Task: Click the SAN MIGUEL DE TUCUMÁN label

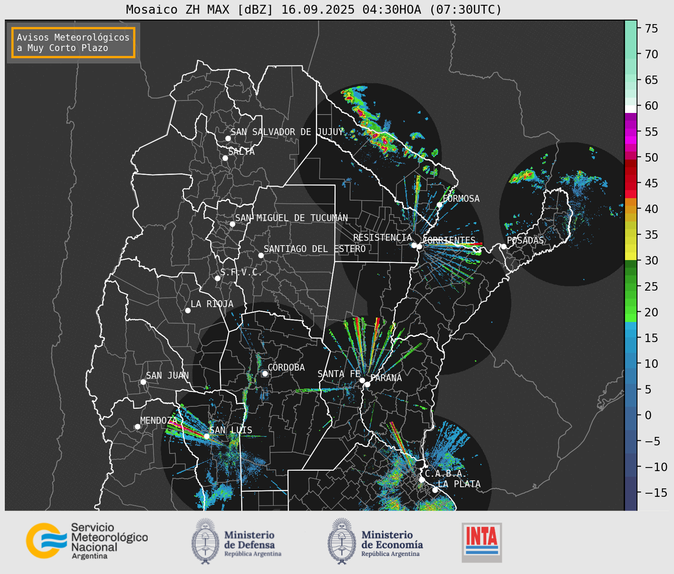Action: point(291,218)
